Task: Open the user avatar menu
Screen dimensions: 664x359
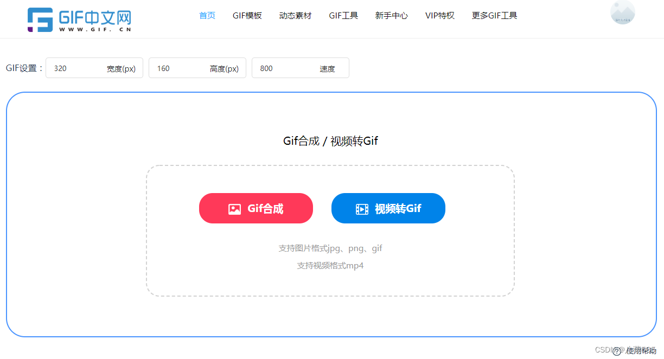Action: (x=622, y=12)
